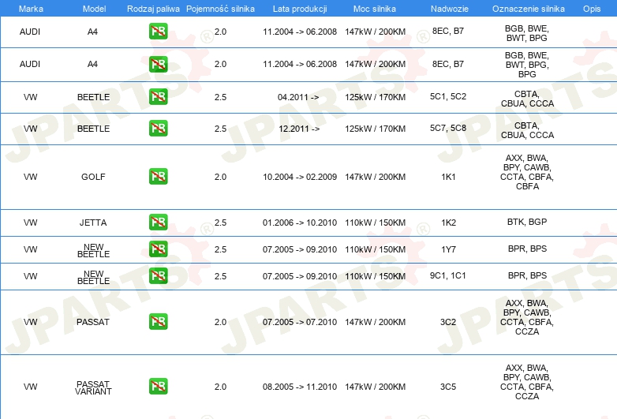Click the 3C5 body code
The height and width of the screenshot is (419, 617).
click(x=448, y=387)
